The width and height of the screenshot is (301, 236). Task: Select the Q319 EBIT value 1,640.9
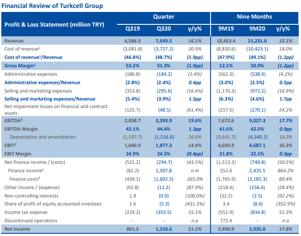pos(133,145)
